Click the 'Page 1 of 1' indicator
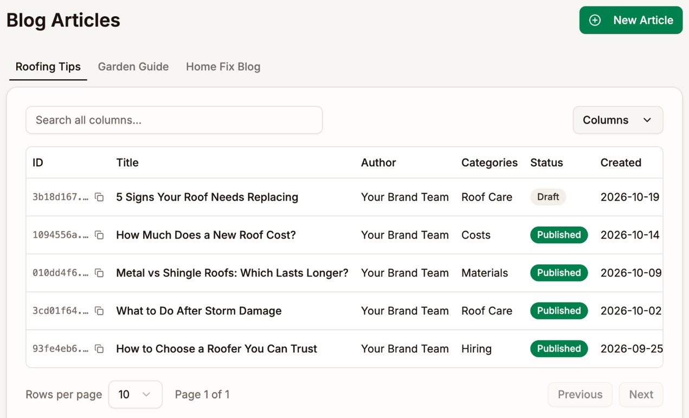The width and height of the screenshot is (689, 418). click(x=202, y=394)
